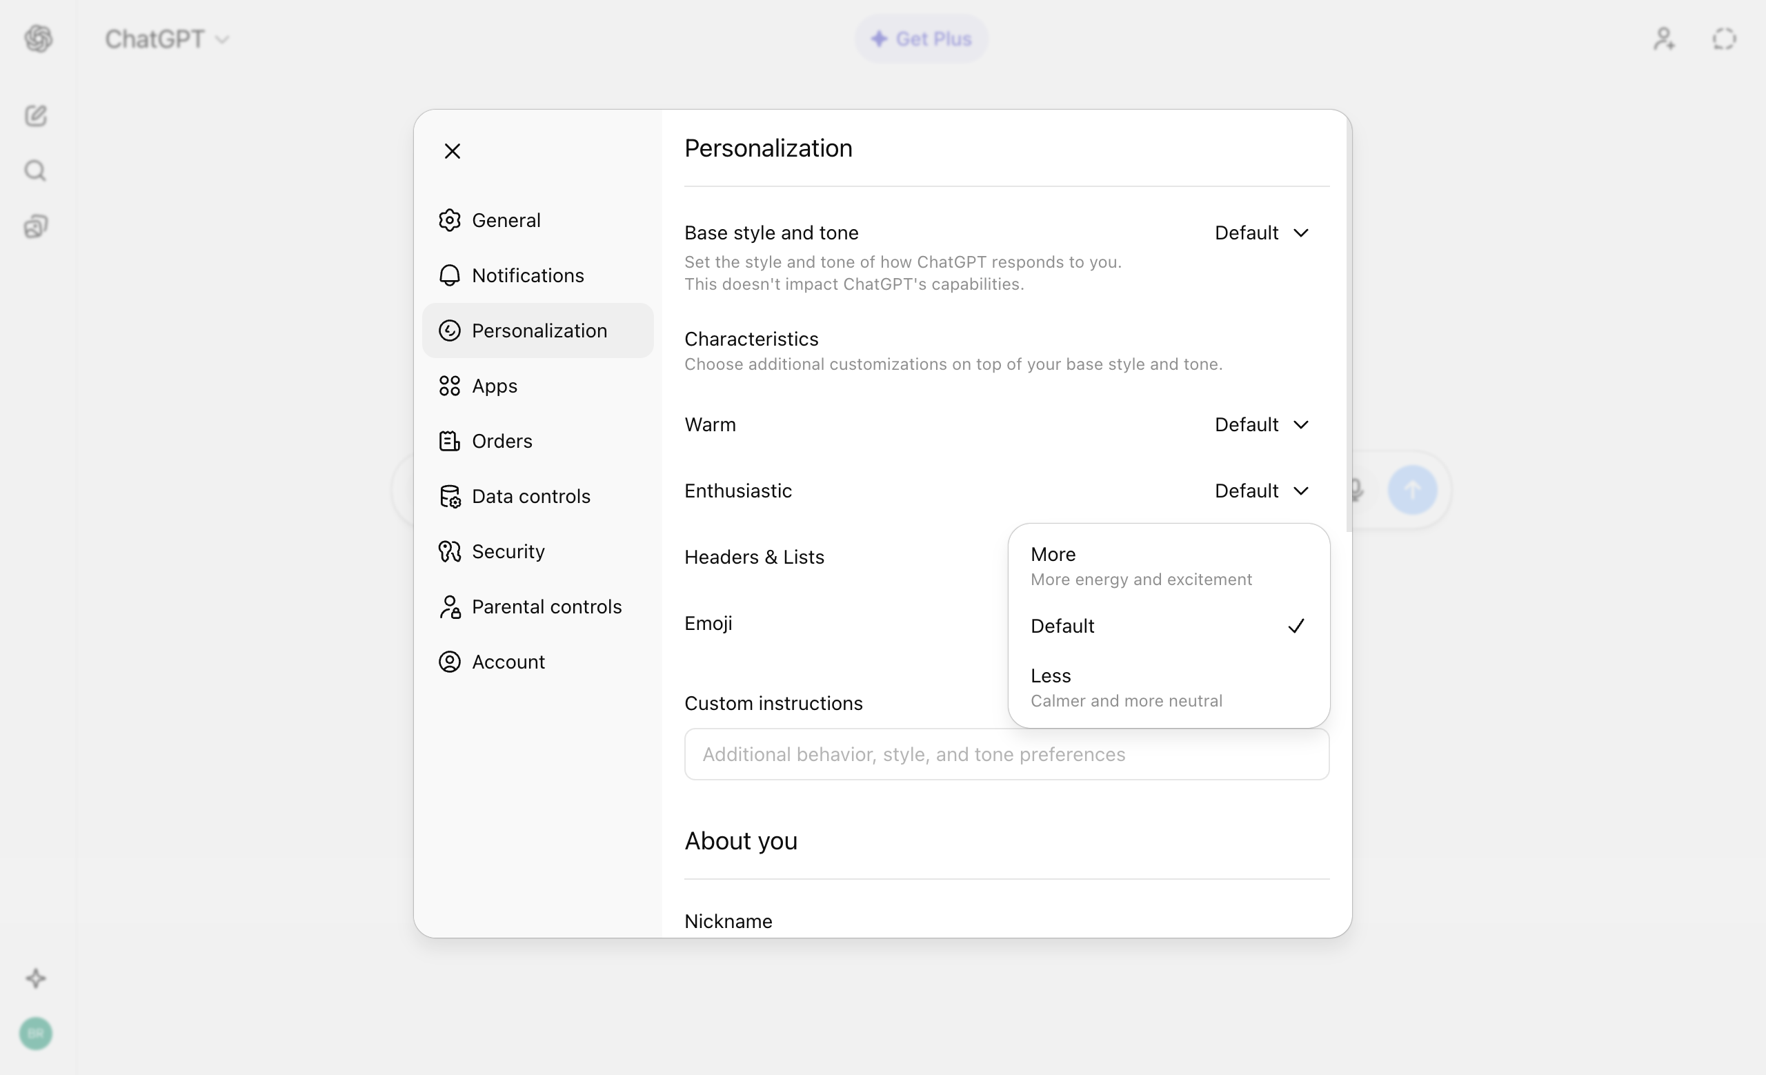Click the Notifications bell icon

(449, 275)
